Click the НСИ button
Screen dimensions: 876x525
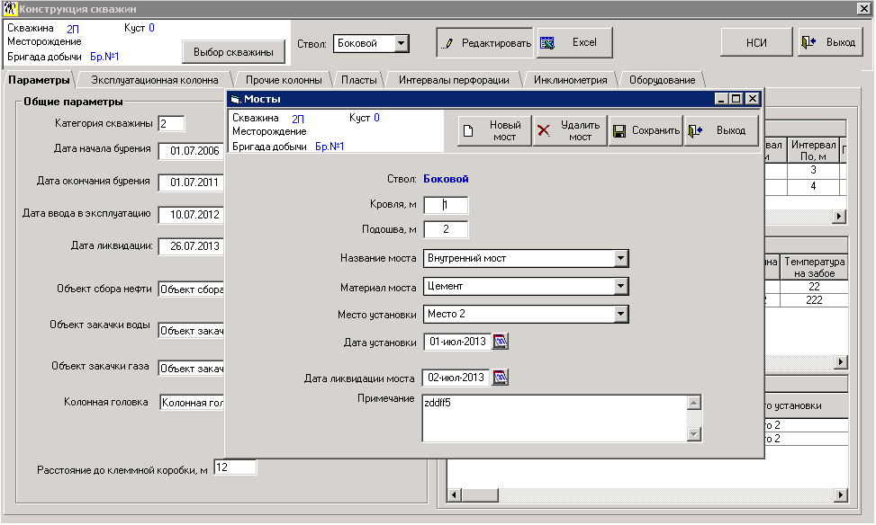(x=756, y=42)
